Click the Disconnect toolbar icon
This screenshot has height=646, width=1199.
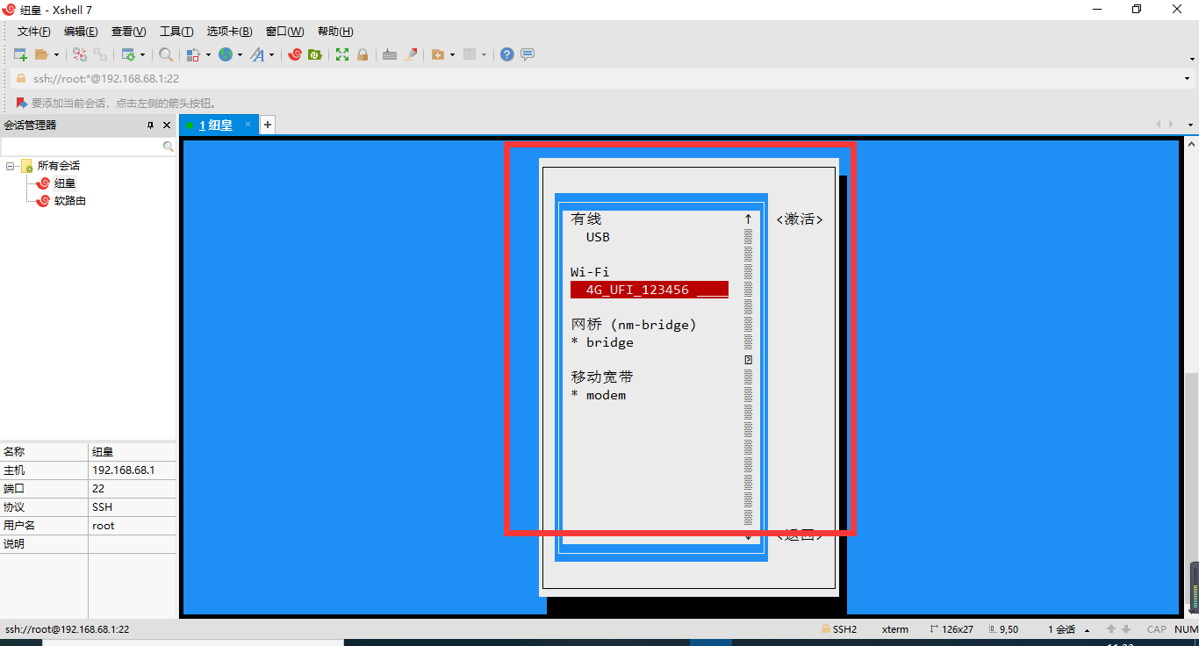click(x=80, y=54)
